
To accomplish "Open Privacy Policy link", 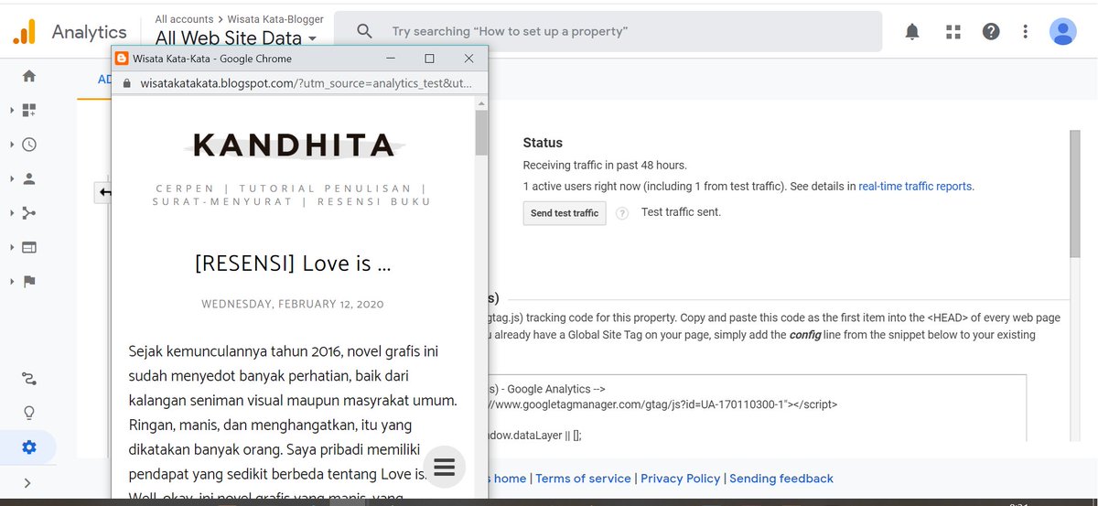I will point(680,479).
